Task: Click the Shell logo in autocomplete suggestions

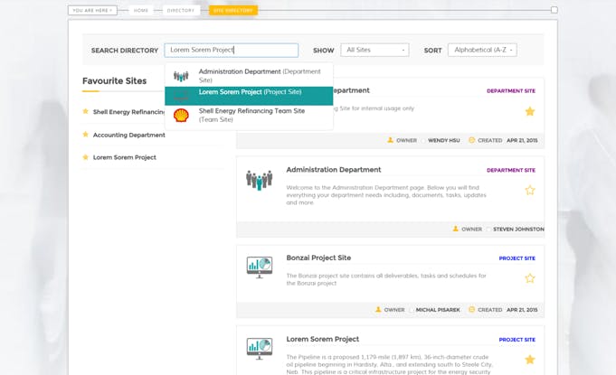Action: click(x=181, y=116)
